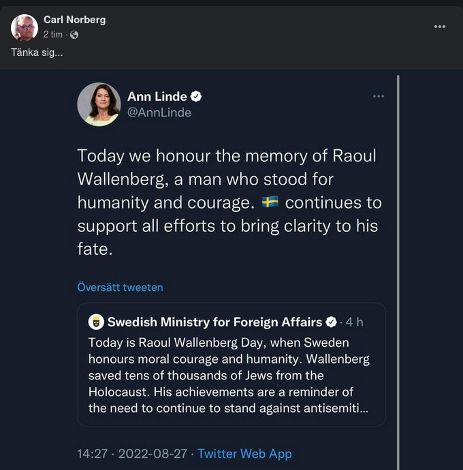Open the @AnnLinde handle
463x470 pixels.
click(159, 112)
